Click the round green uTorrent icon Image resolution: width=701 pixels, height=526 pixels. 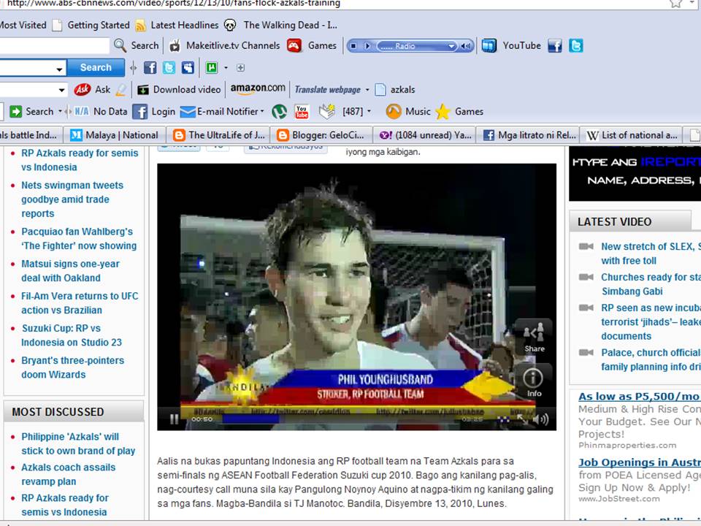tap(280, 111)
